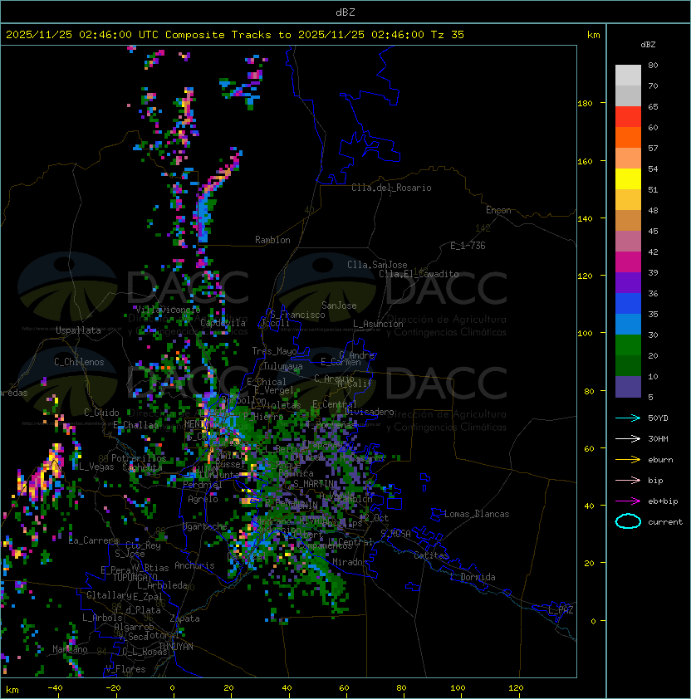Click the Tulumaya place label
Viewport: 691px width, 699px height.
[x=283, y=366]
